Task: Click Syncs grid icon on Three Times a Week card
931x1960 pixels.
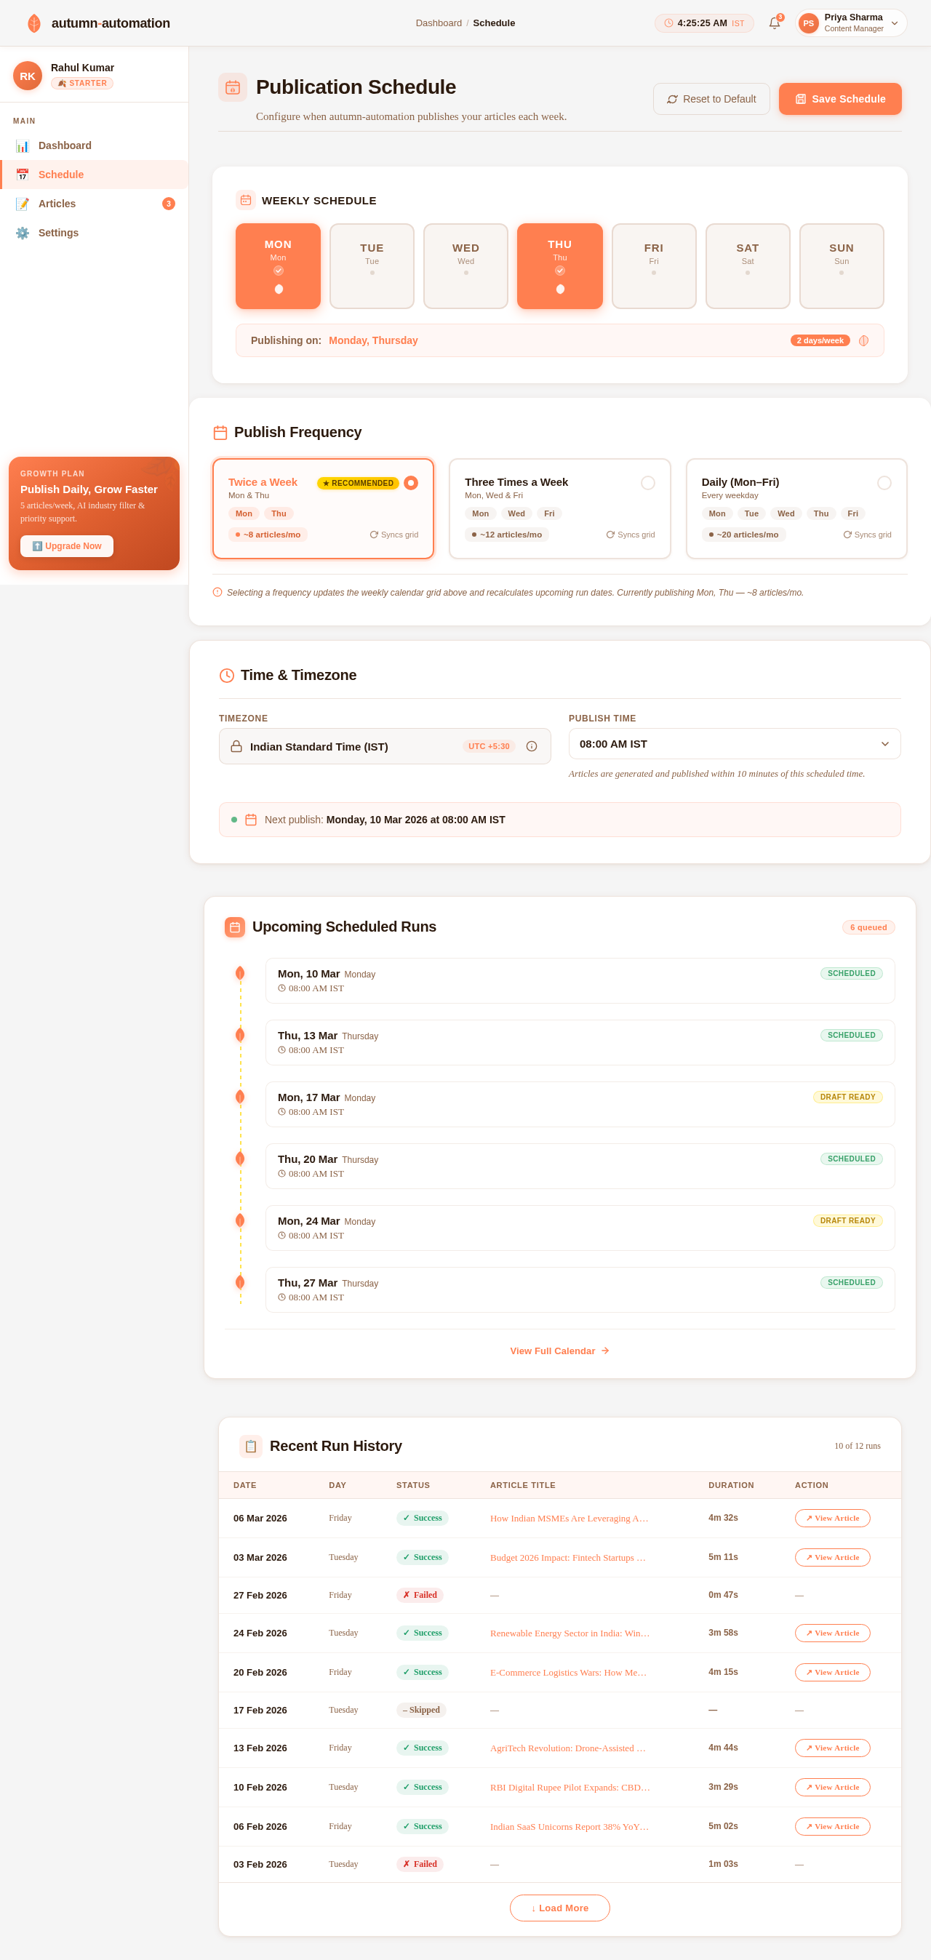Action: [x=610, y=535]
